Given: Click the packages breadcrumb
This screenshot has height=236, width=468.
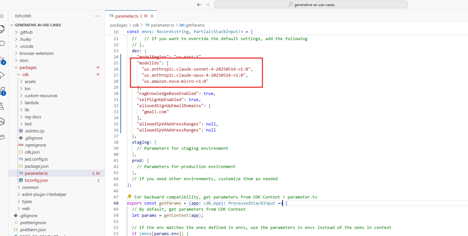Looking at the screenshot, I should coord(119,25).
